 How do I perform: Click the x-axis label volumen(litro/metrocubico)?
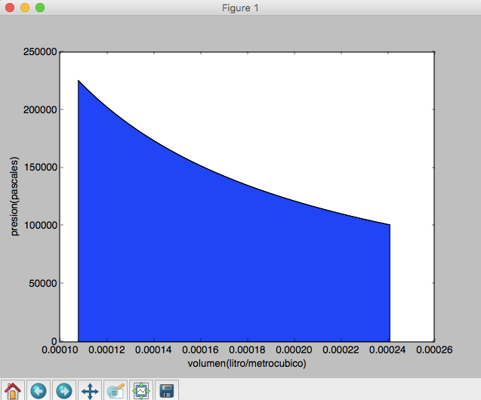247,364
